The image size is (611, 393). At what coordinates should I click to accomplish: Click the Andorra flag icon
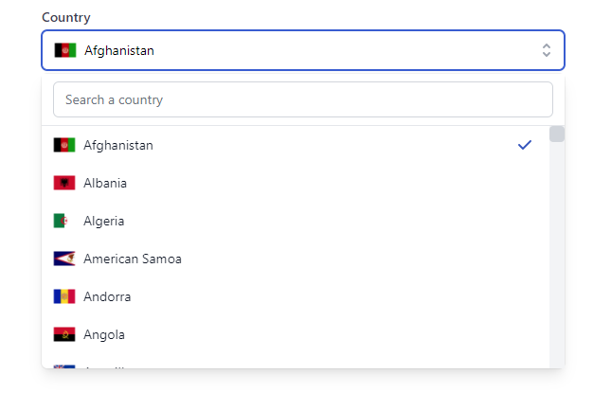pos(64,296)
